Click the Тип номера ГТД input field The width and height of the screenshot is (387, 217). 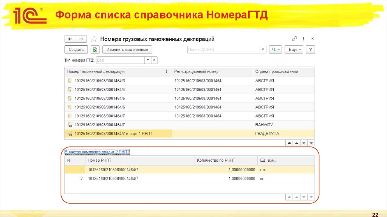pos(120,60)
